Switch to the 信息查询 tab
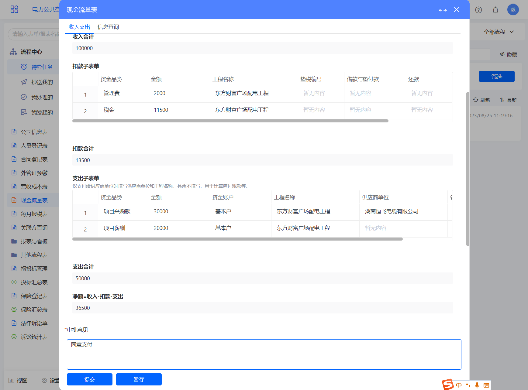Viewport: 528px width, 390px height. point(108,27)
